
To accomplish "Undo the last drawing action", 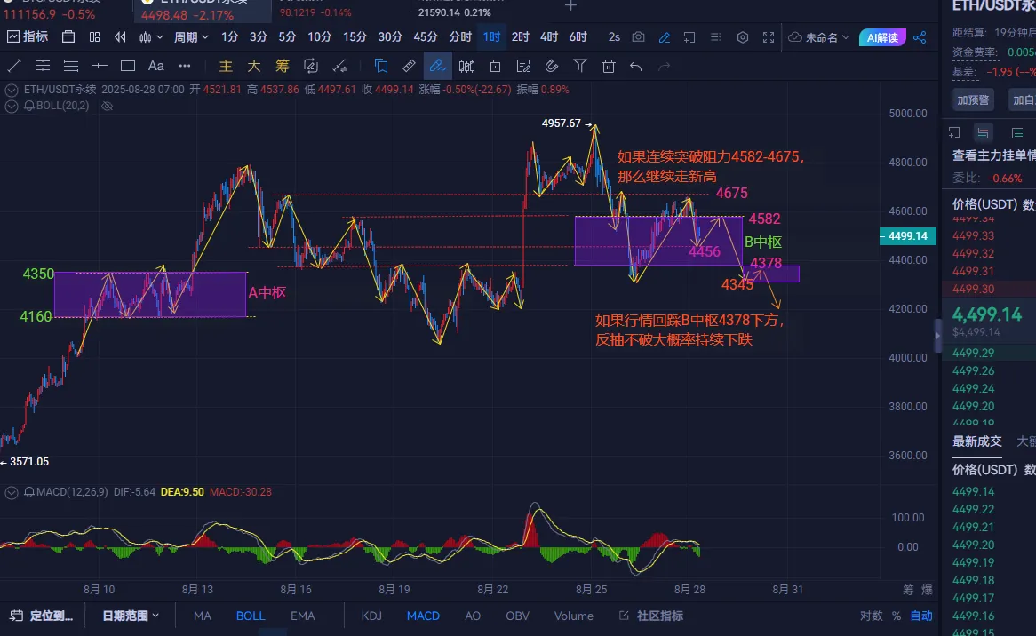I will tap(635, 66).
